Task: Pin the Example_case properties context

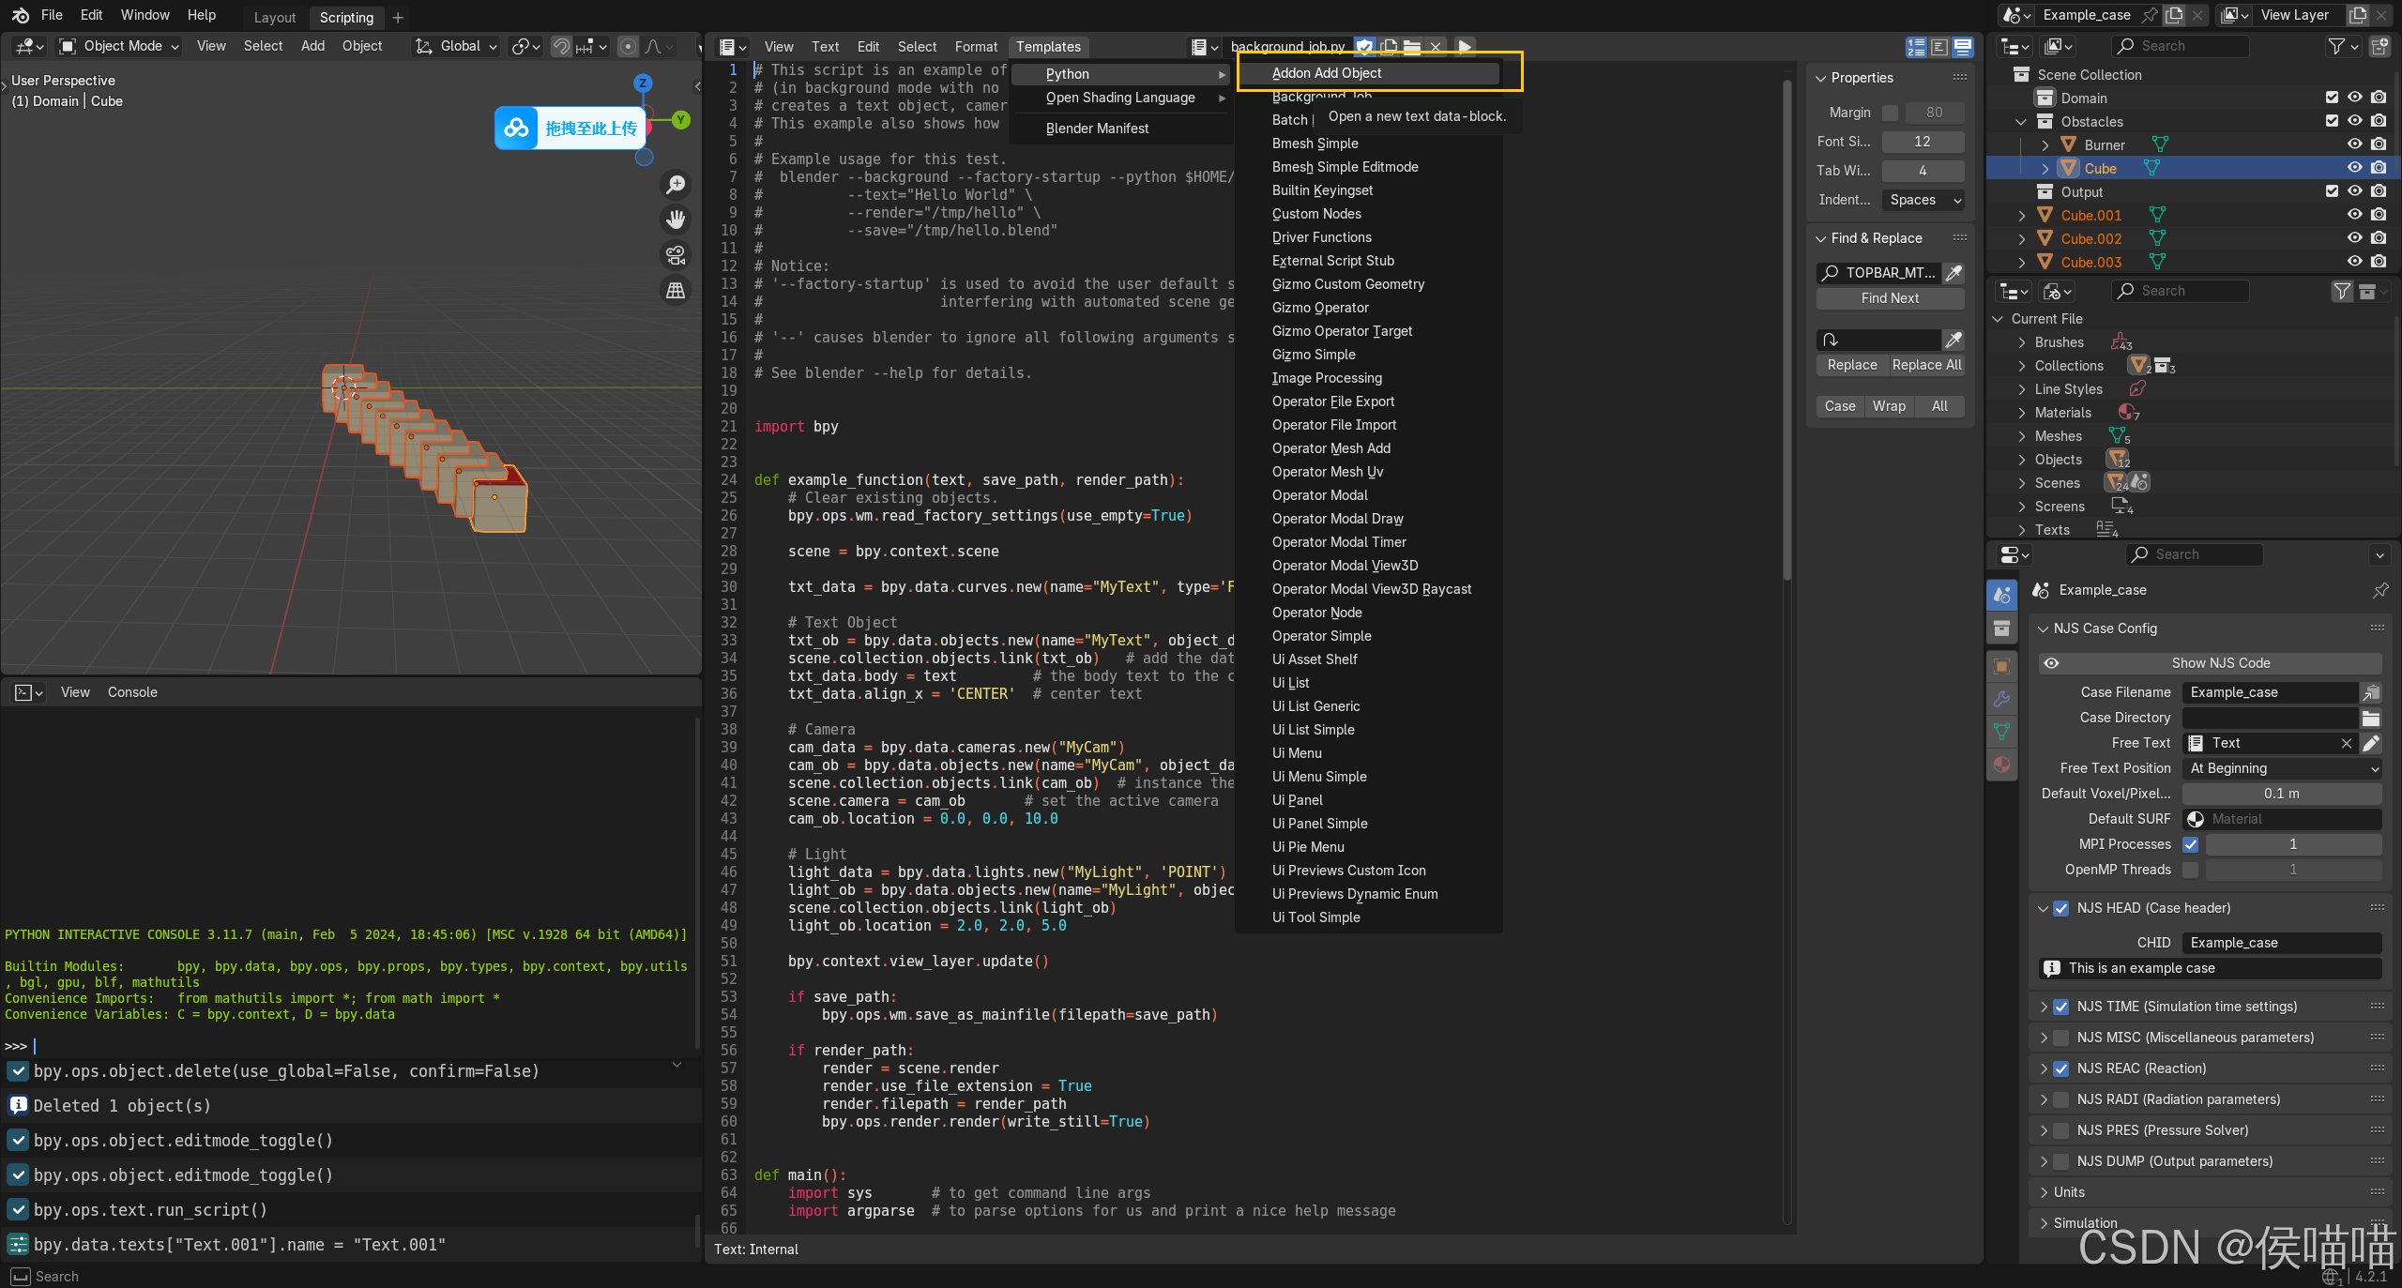Action: coord(2380,590)
